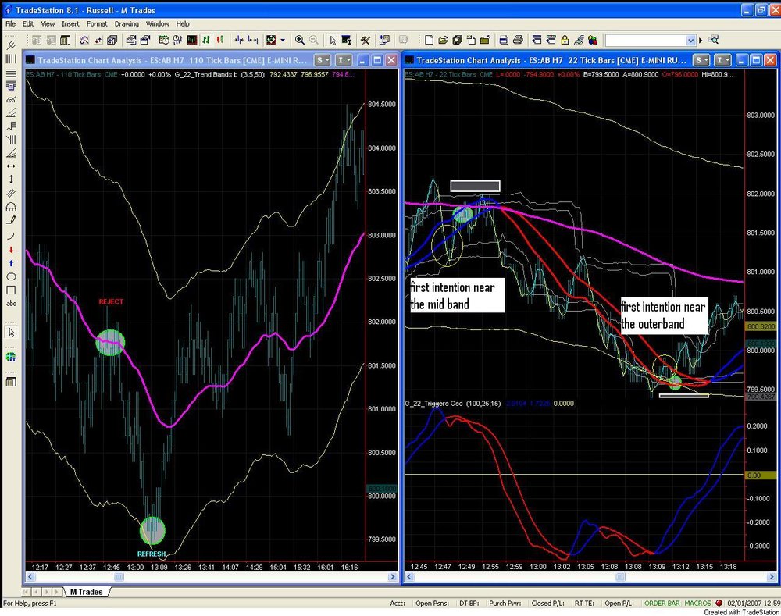The image size is (781, 616).
Task: Select the parallel lines drawing tool
Action: (x=11, y=193)
